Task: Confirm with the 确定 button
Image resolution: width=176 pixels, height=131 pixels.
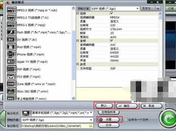Action: coord(127,106)
